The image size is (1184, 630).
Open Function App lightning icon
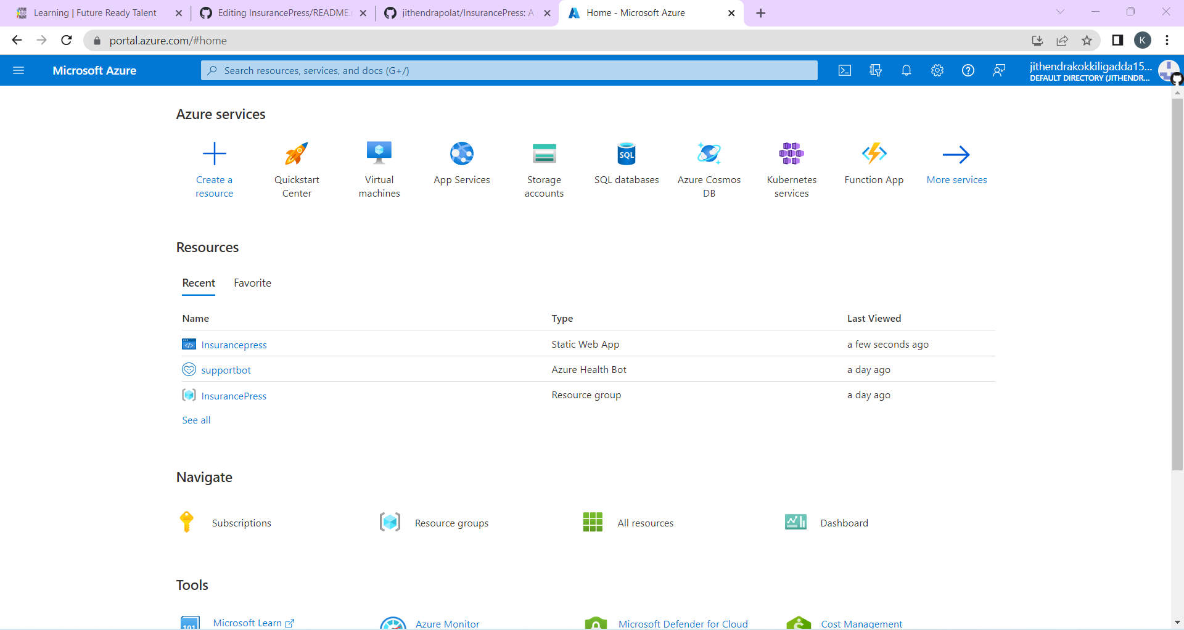click(x=874, y=153)
